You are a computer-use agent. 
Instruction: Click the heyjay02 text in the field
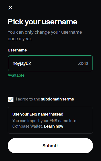point(22,63)
